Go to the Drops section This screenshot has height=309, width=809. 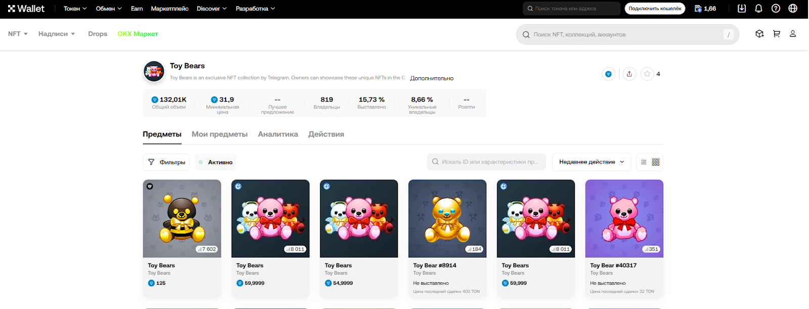pos(98,34)
